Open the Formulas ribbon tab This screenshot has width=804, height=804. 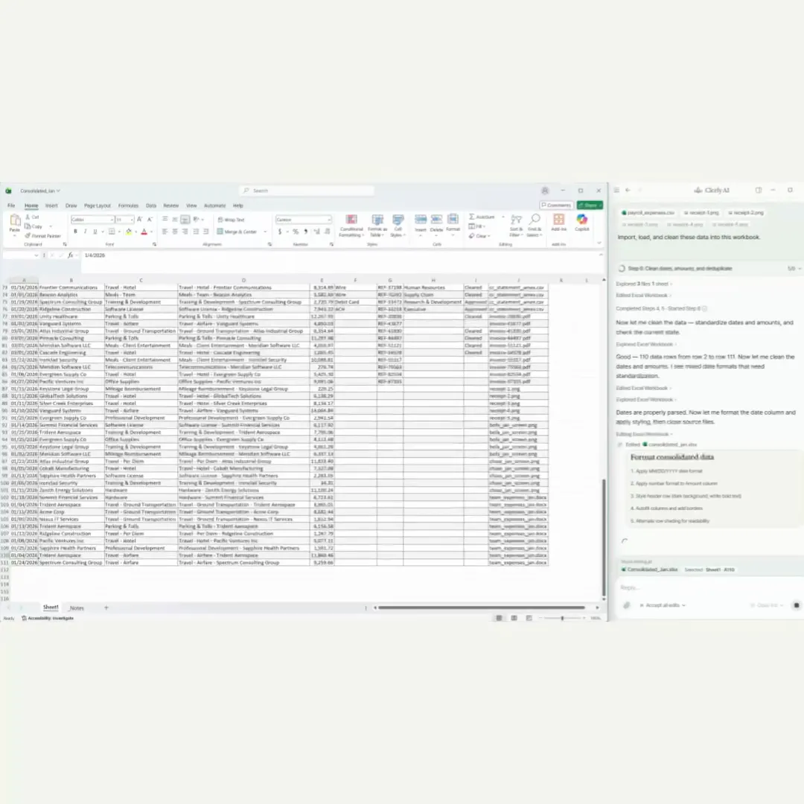[128, 205]
